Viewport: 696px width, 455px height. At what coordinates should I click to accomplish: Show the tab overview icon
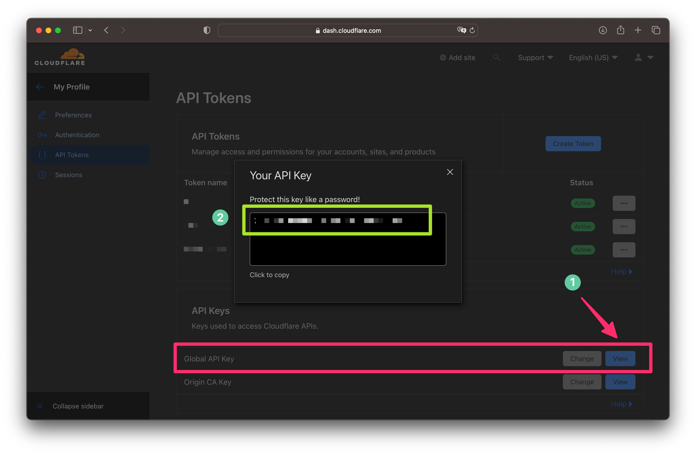tap(656, 30)
